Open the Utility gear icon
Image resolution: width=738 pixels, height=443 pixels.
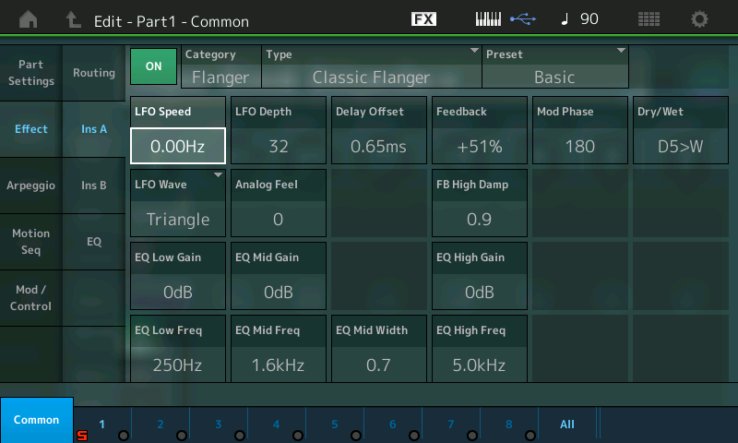[x=700, y=19]
